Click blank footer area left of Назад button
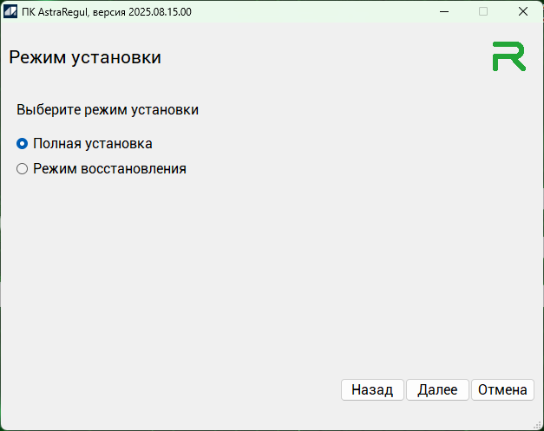The width and height of the screenshot is (544, 431). (x=174, y=390)
